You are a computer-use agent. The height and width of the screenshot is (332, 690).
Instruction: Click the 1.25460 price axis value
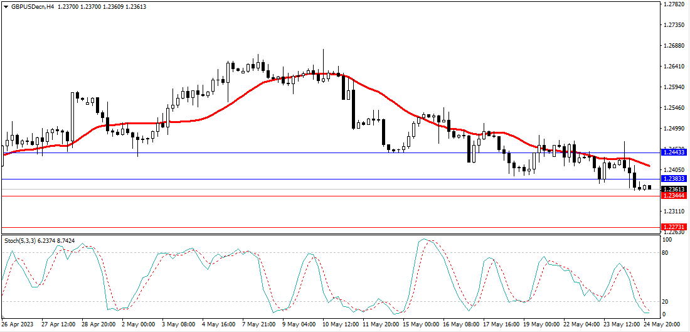click(674, 108)
